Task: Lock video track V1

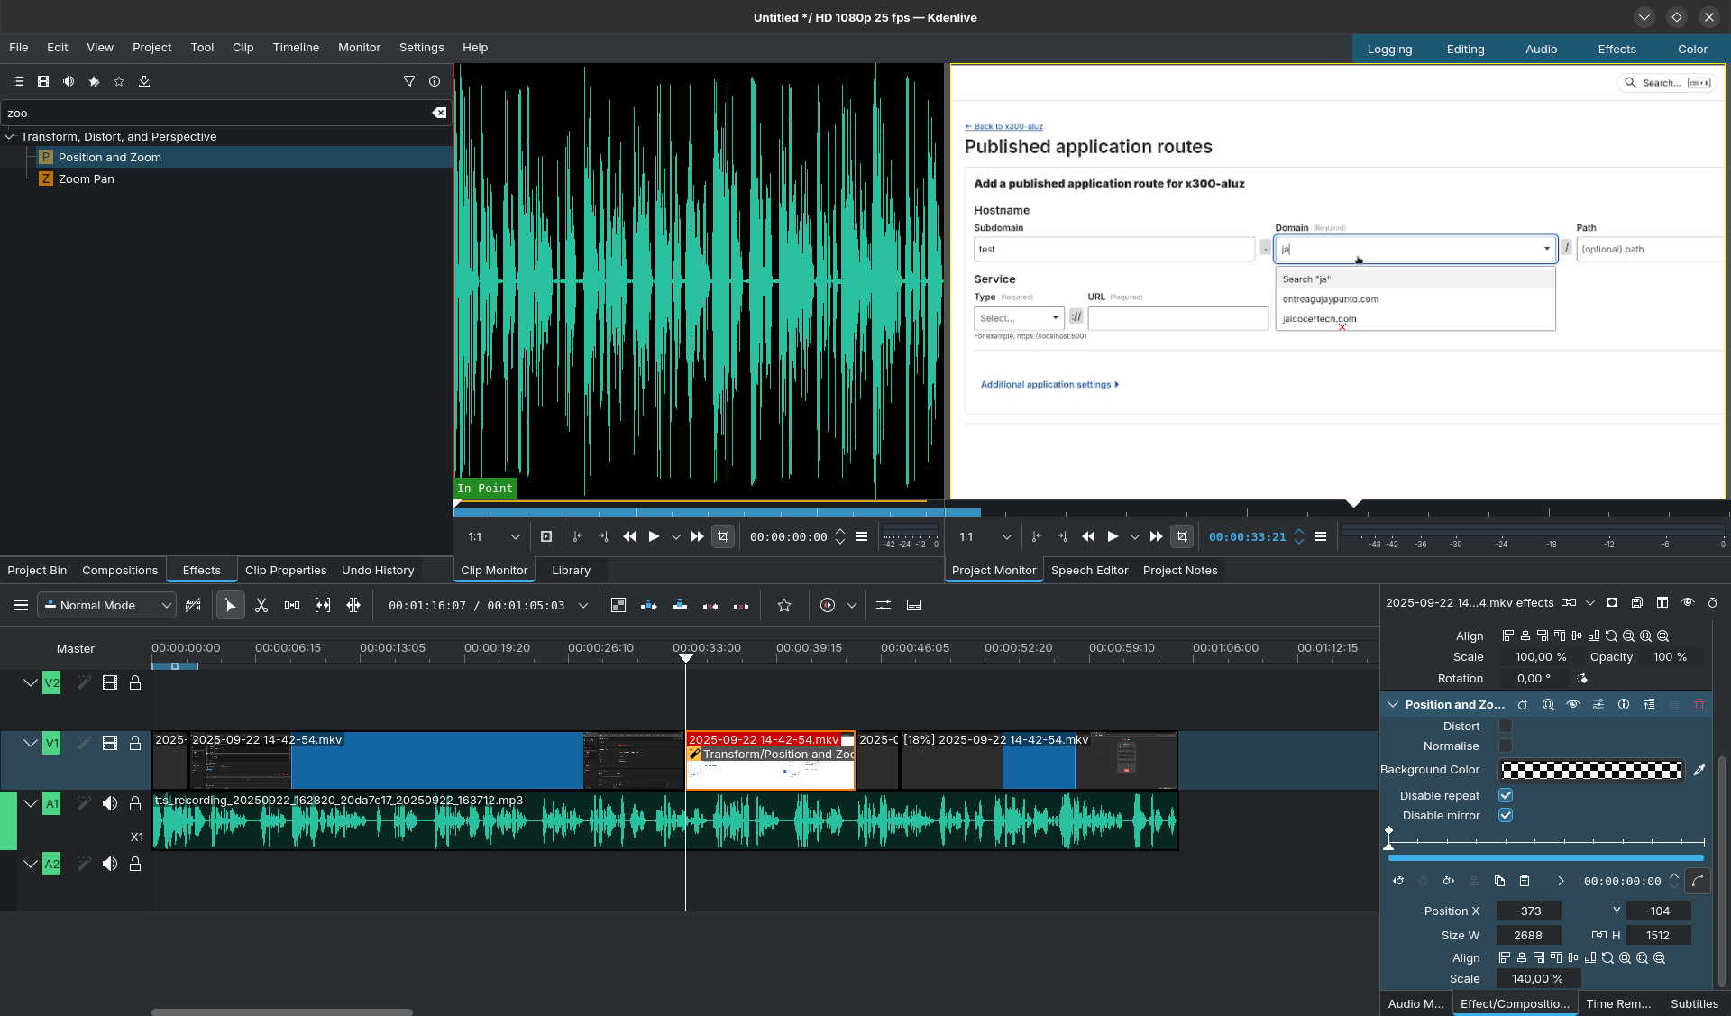Action: pos(135,744)
